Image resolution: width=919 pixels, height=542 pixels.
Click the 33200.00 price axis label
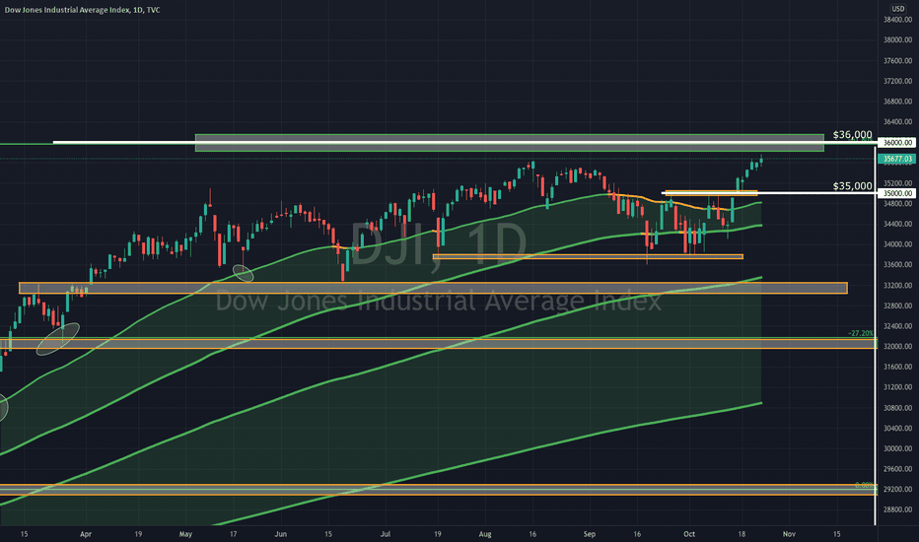point(897,286)
